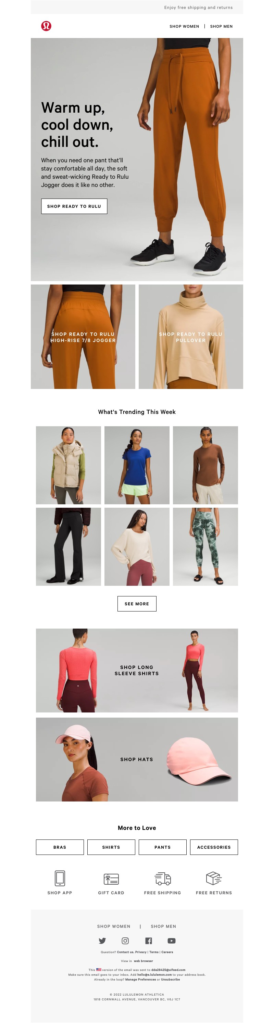
Task: Select the Bras category button
Action: tap(60, 847)
